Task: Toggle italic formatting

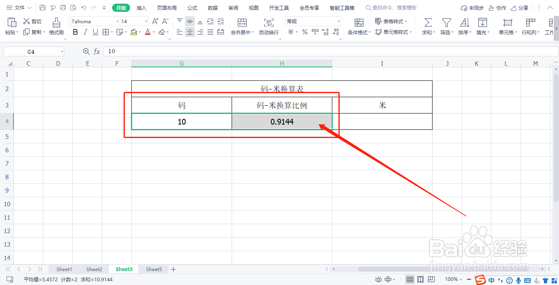Action: coord(85,32)
